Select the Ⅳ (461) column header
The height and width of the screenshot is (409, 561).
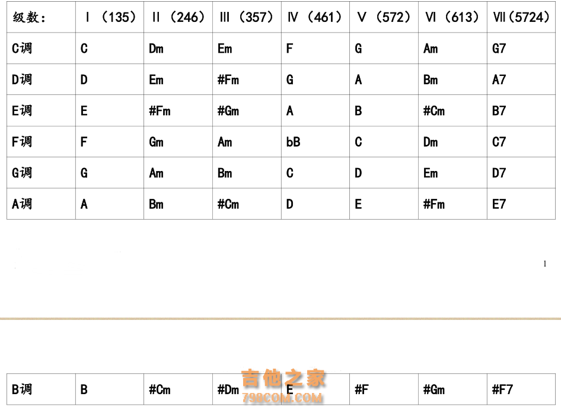pyautogui.click(x=315, y=17)
